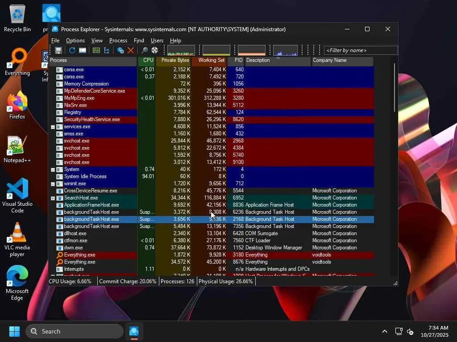Open the View menu
Image resolution: width=457 pixels, height=342 pixels.
pos(97,41)
